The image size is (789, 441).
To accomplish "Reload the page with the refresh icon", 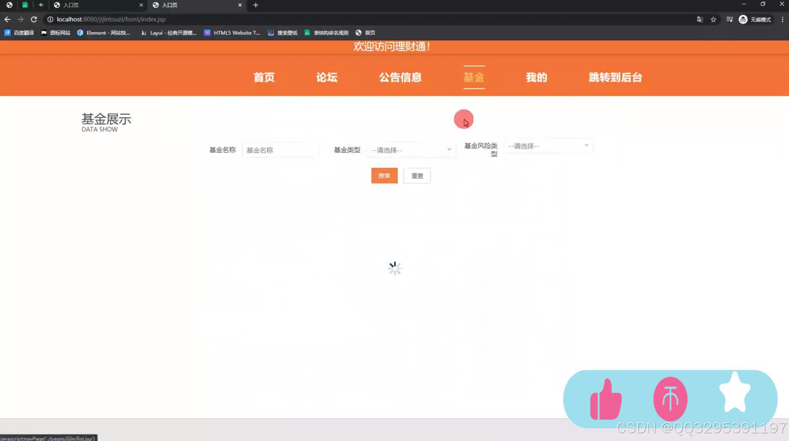I will pos(34,19).
